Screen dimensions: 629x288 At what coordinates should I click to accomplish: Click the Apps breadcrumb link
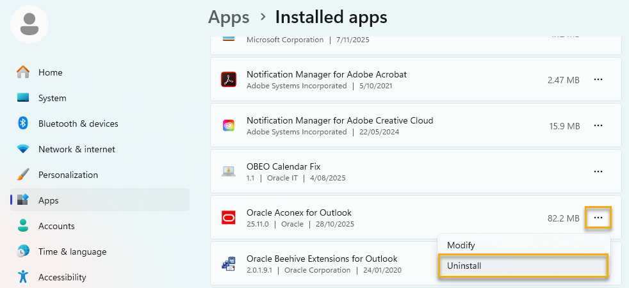[228, 17]
